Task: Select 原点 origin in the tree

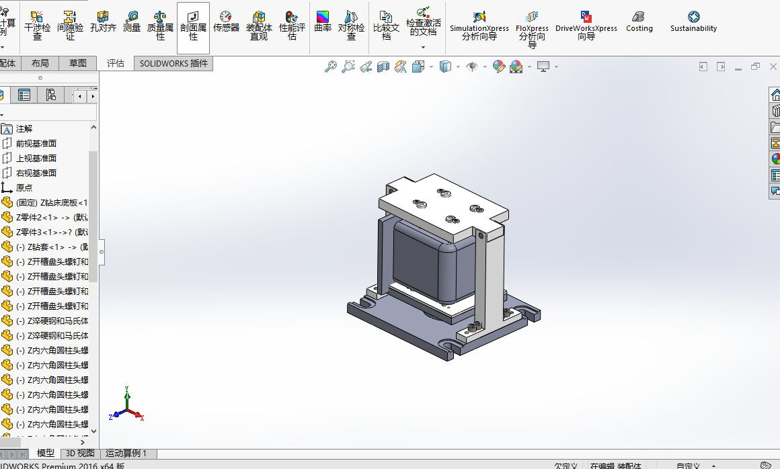Action: 24,187
